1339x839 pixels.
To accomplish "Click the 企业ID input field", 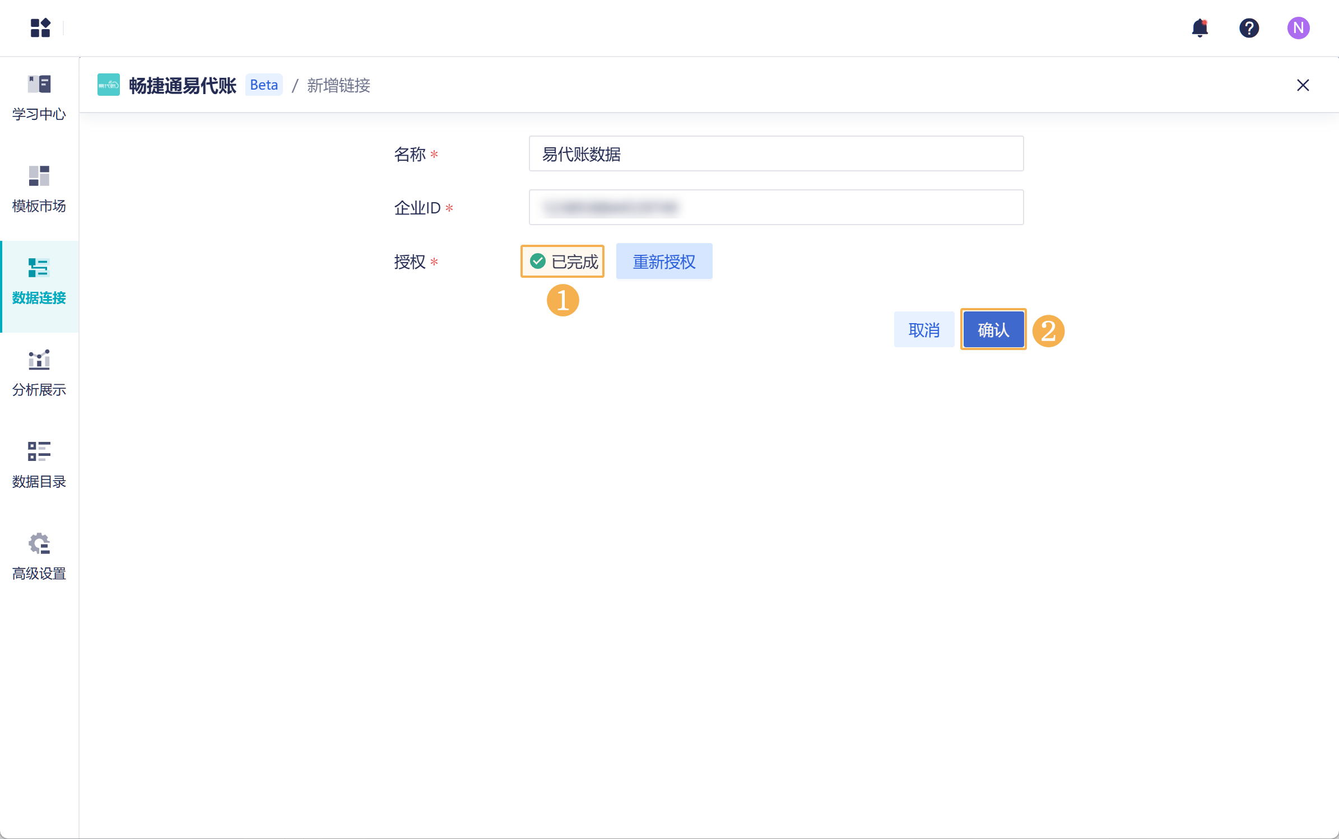I will coord(775,207).
